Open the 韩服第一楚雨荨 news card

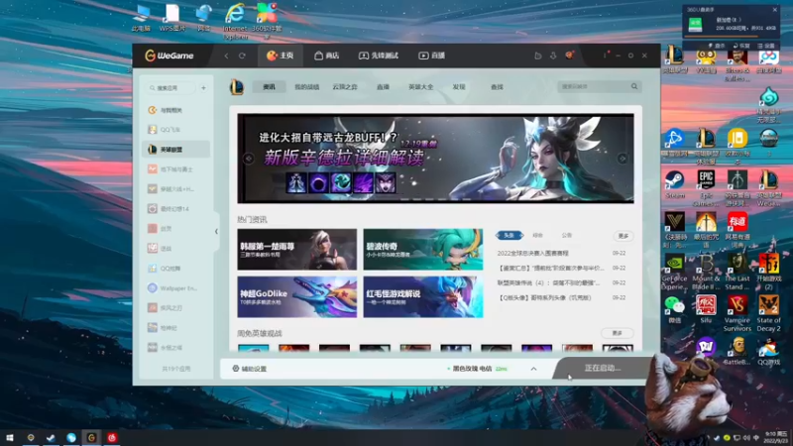click(x=296, y=250)
